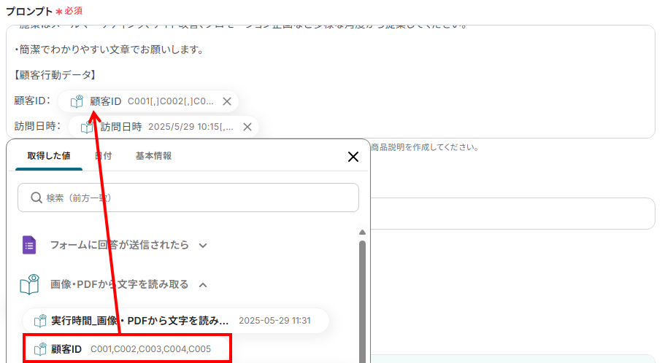
Task: Click the purple Google Forms icon
Action: [x=29, y=245]
